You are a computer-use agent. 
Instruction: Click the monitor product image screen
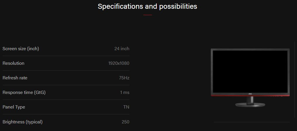250,71
